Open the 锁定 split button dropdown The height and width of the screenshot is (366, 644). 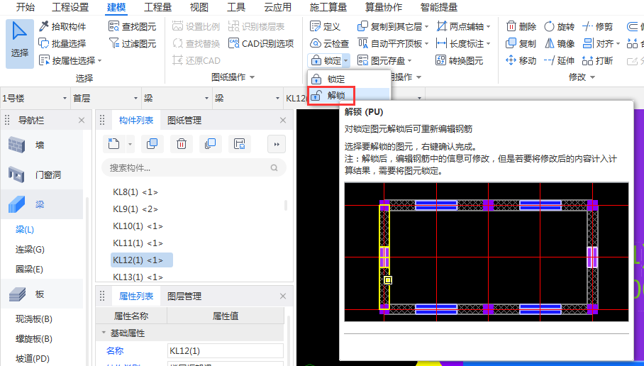click(x=346, y=61)
